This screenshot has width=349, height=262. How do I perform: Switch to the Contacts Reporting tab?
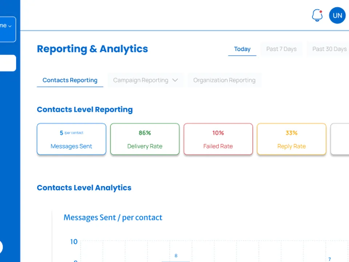[x=70, y=80]
